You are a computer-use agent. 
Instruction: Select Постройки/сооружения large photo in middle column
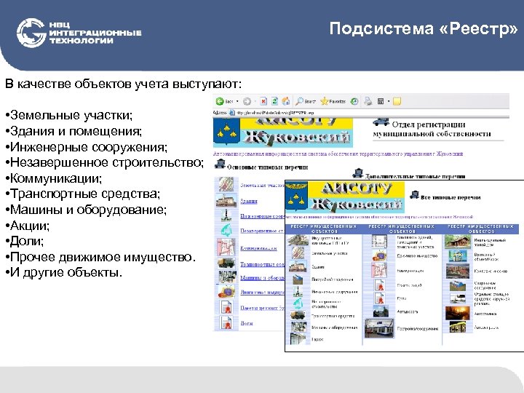click(379, 328)
